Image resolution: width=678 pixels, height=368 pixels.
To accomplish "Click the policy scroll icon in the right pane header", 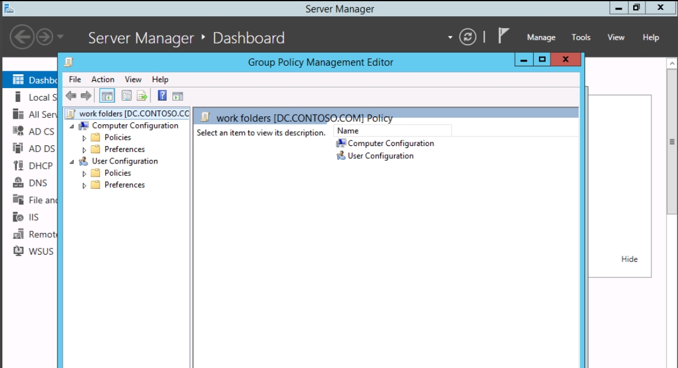I will (205, 117).
